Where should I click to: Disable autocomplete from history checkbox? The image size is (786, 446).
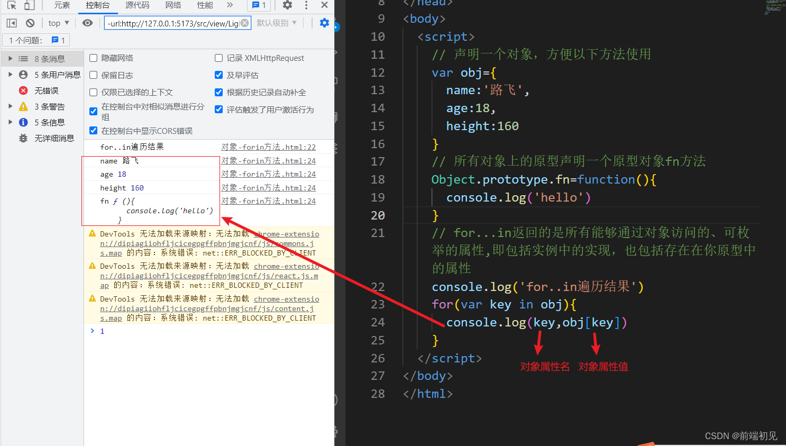tap(218, 92)
